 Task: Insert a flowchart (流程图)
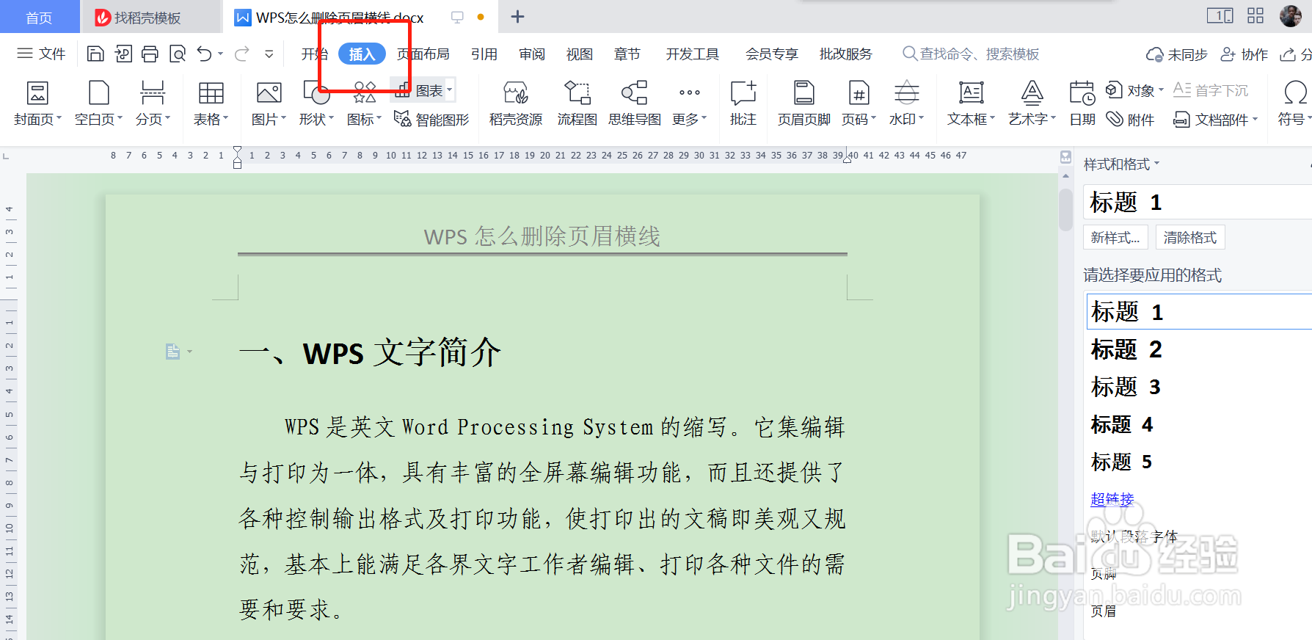tap(577, 103)
